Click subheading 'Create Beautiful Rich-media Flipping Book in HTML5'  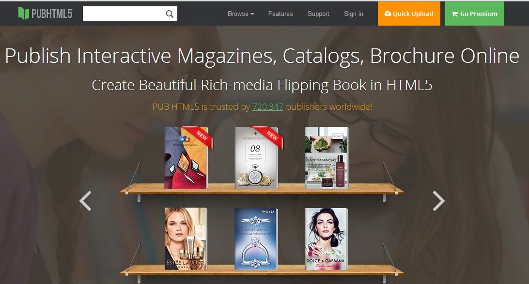click(x=262, y=85)
